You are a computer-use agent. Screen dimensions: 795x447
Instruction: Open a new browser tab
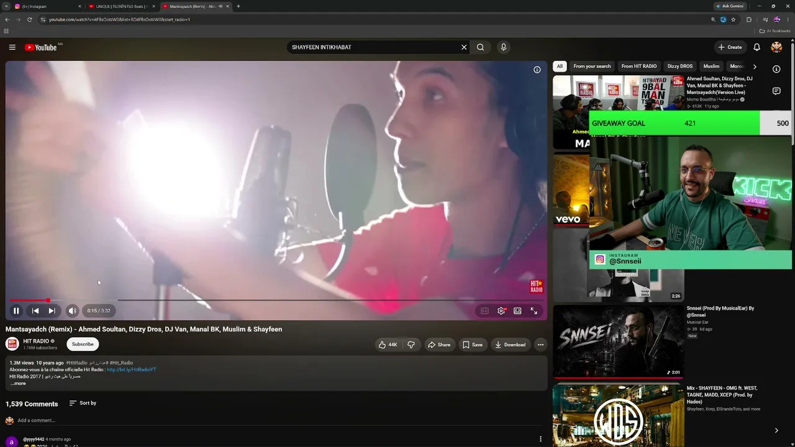[238, 6]
